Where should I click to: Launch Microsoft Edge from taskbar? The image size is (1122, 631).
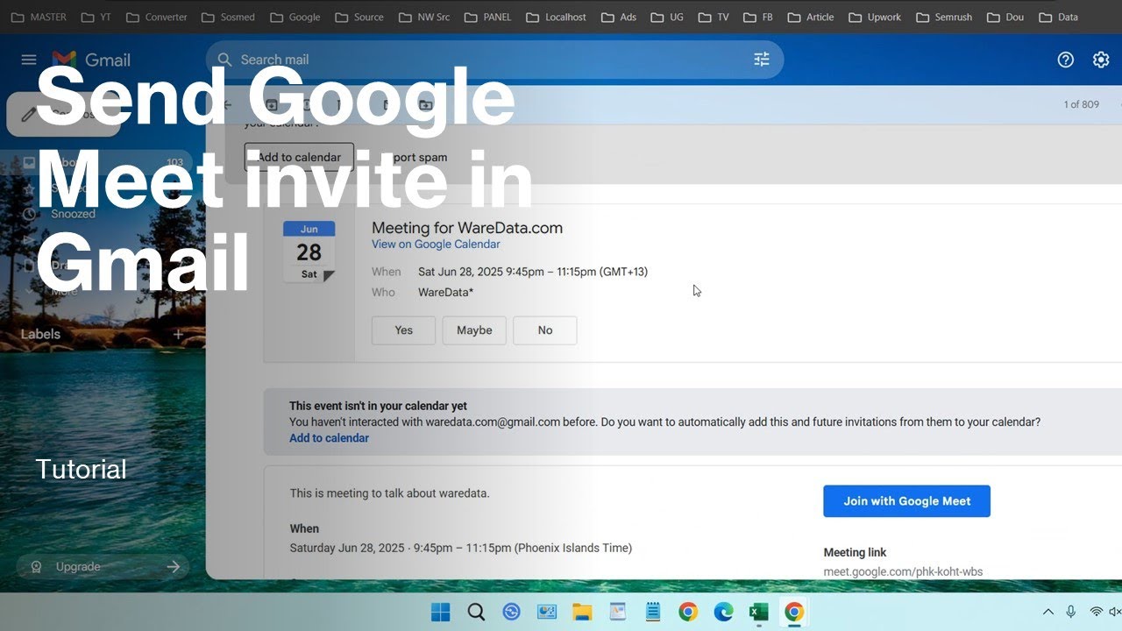pos(723,612)
